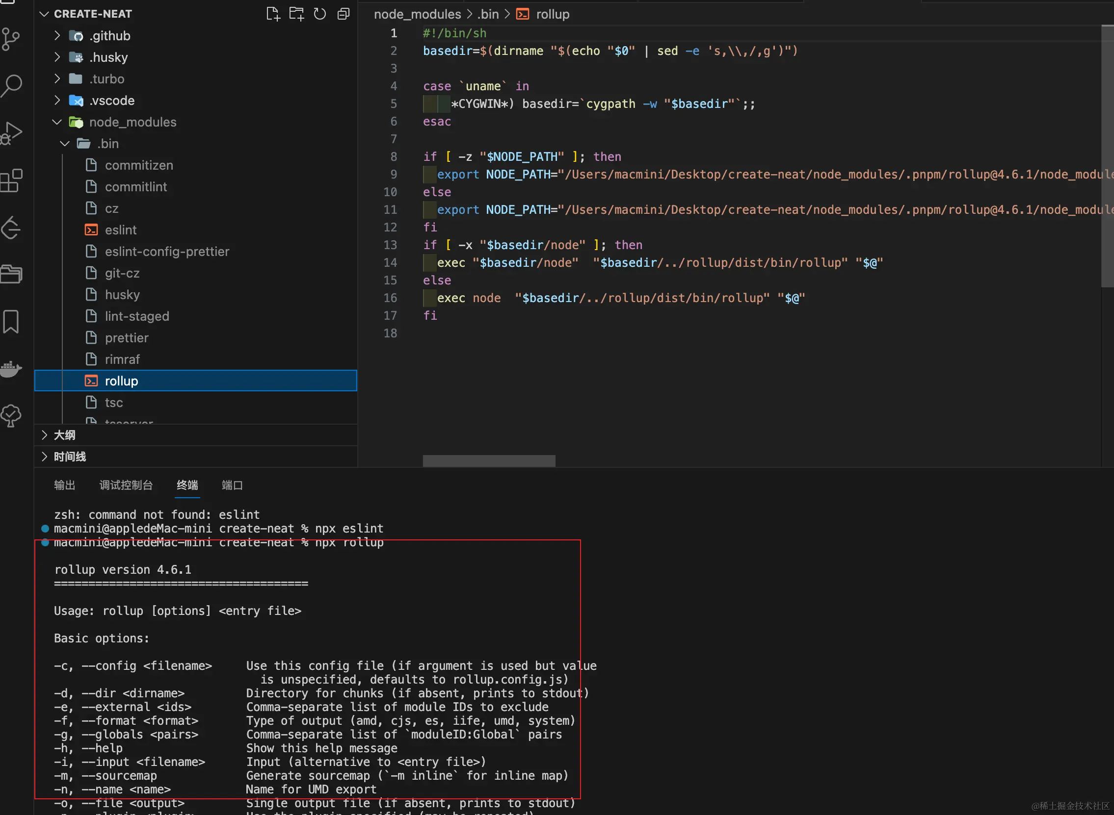Screen dimensions: 1114x815
Task: Click the New Folder icon in explorer
Action: click(x=296, y=14)
